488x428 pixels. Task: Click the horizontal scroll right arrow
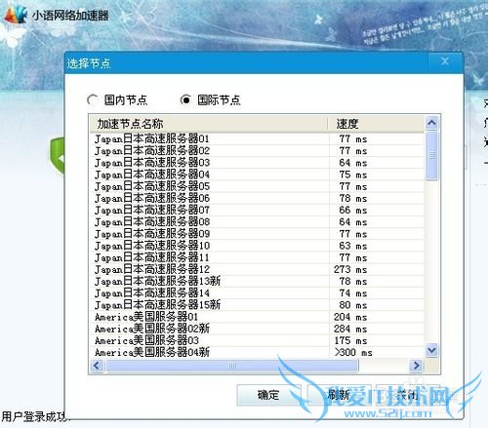coord(416,366)
